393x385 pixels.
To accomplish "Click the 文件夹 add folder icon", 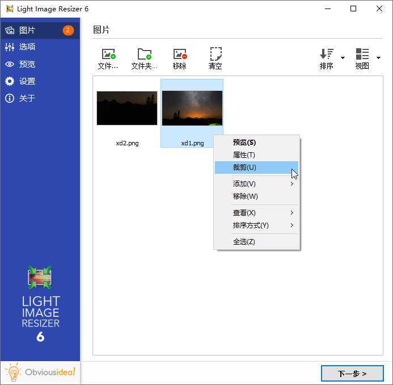I will point(144,55).
